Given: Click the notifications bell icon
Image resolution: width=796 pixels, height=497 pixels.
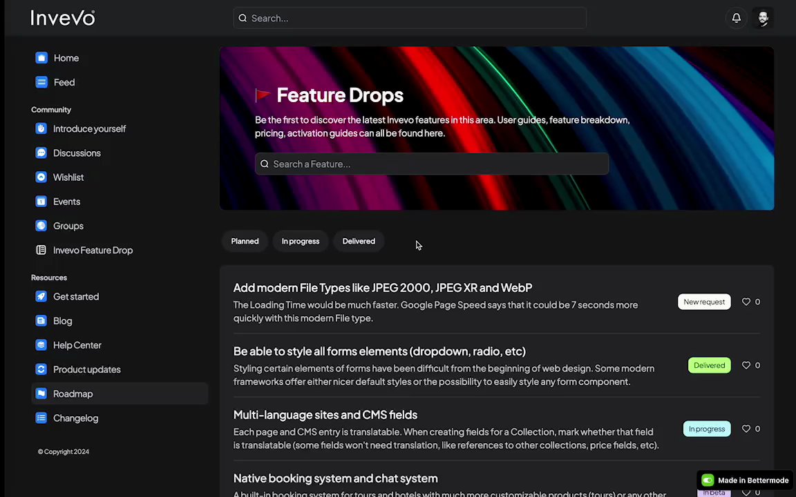Looking at the screenshot, I should tap(737, 18).
